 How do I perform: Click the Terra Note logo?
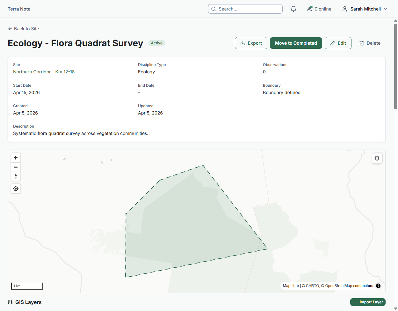click(19, 9)
